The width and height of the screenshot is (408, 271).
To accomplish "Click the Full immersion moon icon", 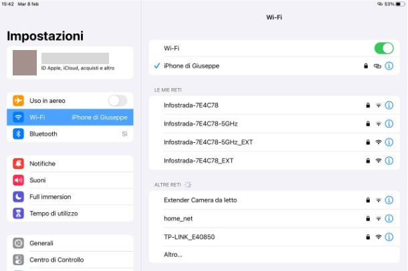I will 18,197.
